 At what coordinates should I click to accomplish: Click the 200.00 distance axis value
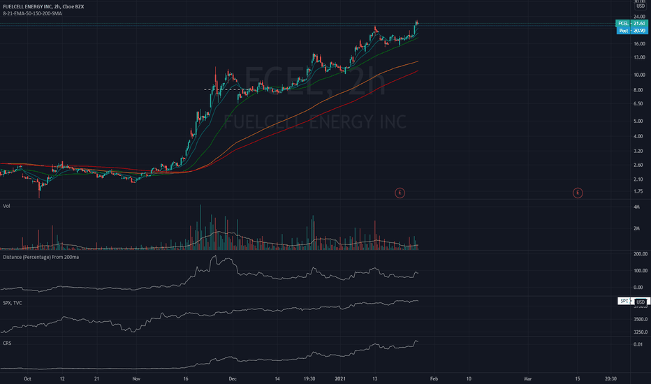tap(641, 253)
